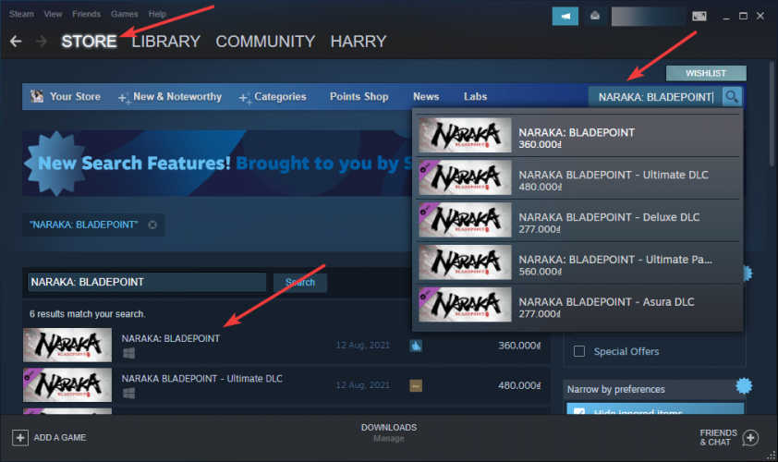Image resolution: width=778 pixels, height=462 pixels.
Task: Click thumbnail of Ultimate DLC search result
Action: click(67, 385)
